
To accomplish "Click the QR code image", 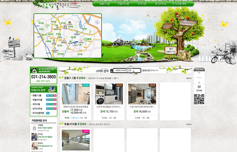I will point(199,99).
